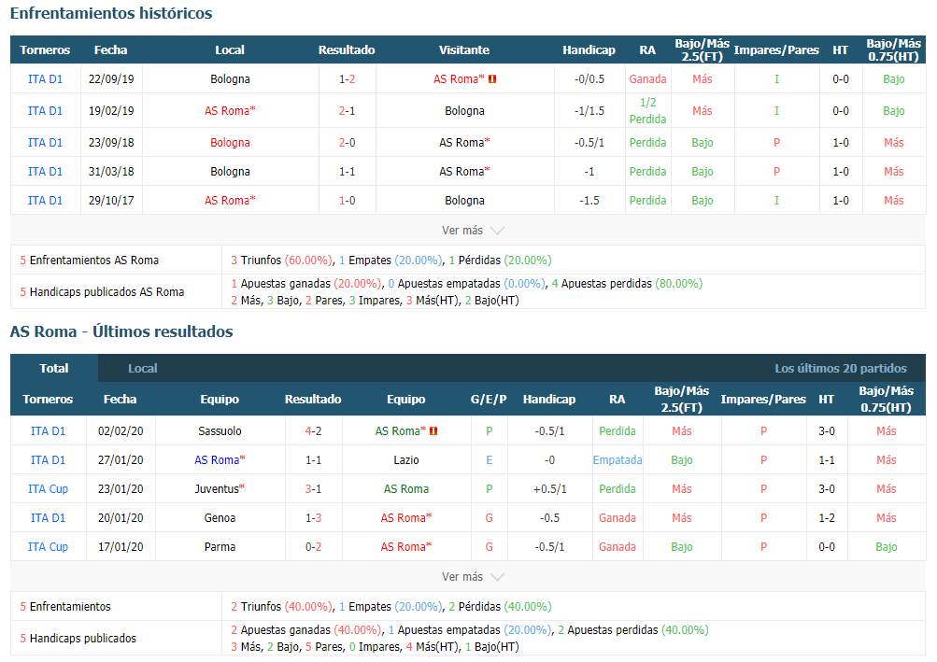
Task: Click Sassuolo team name
Action: point(220,430)
